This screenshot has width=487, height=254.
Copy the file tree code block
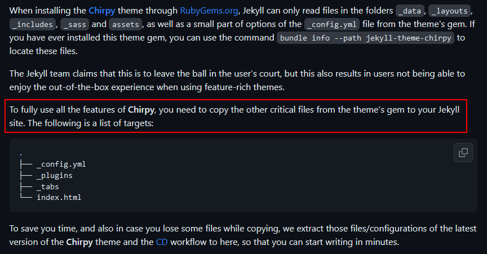(463, 153)
